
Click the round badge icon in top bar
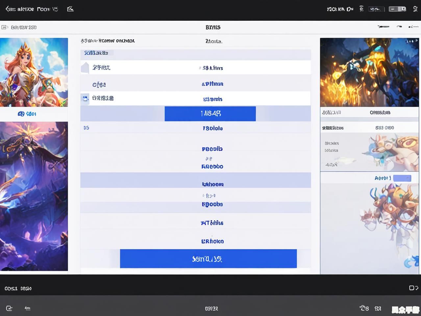[x=361, y=9]
